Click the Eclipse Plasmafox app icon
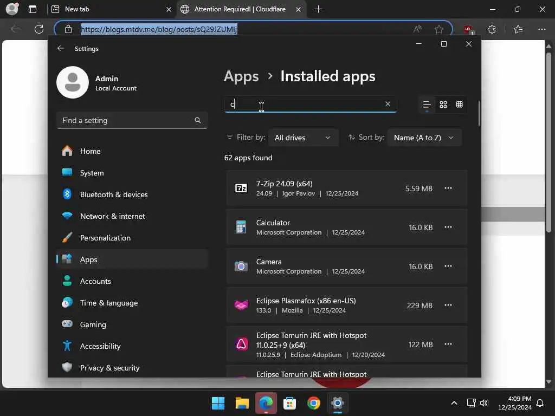555x416 pixels. tap(241, 305)
